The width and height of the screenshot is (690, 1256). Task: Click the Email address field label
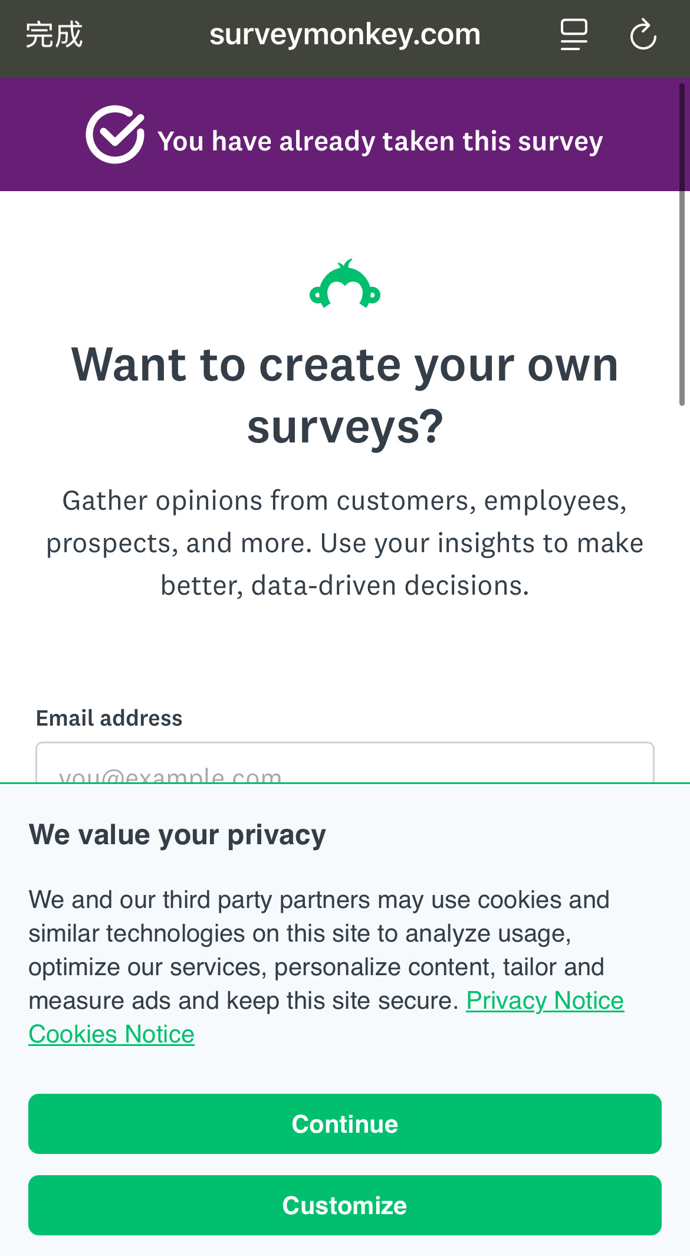click(x=109, y=718)
